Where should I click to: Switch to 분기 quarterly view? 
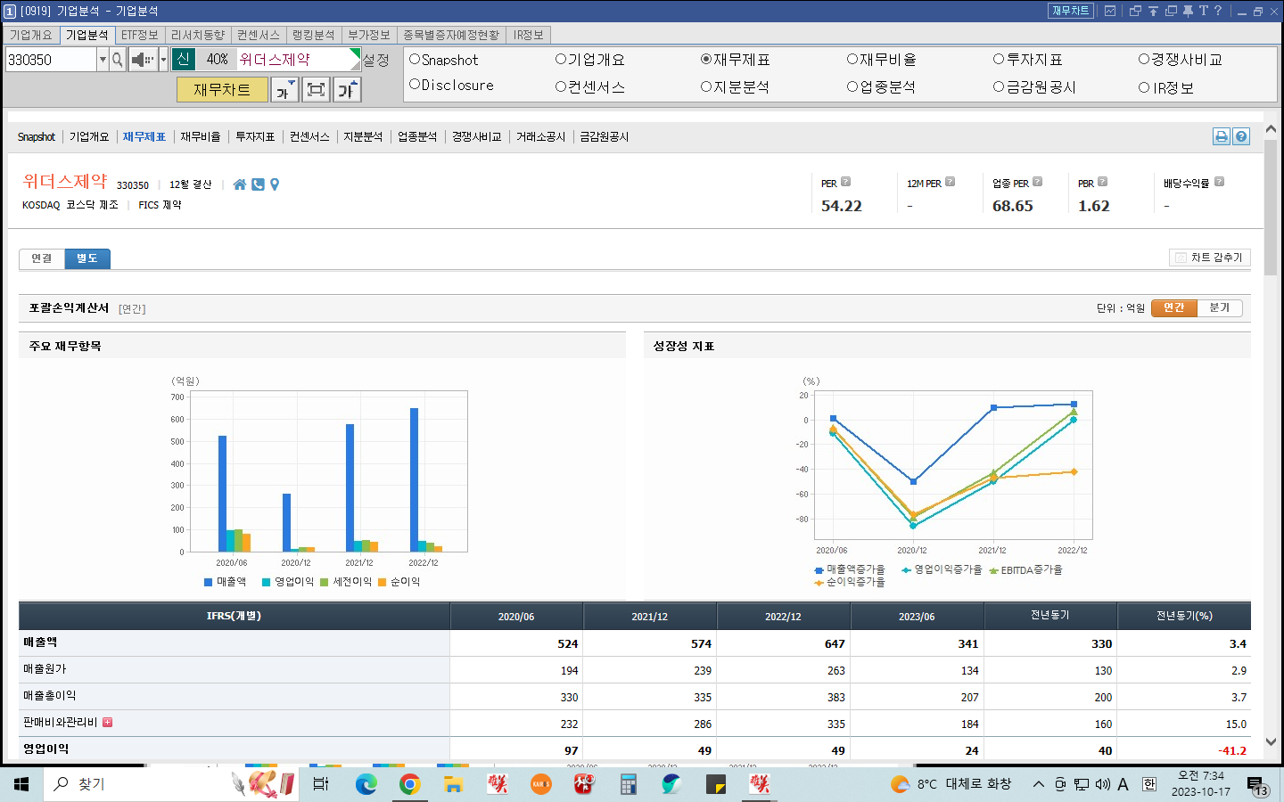click(1219, 307)
